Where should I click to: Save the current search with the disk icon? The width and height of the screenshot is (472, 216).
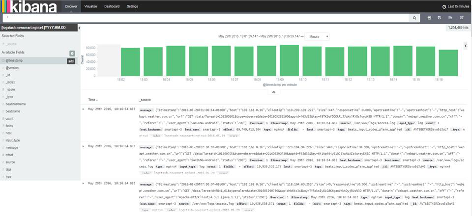(x=440, y=18)
